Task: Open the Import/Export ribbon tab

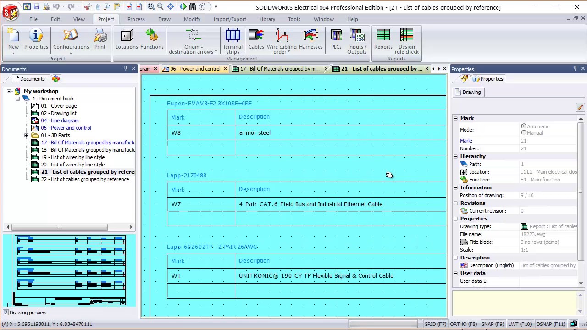Action: [x=230, y=19]
